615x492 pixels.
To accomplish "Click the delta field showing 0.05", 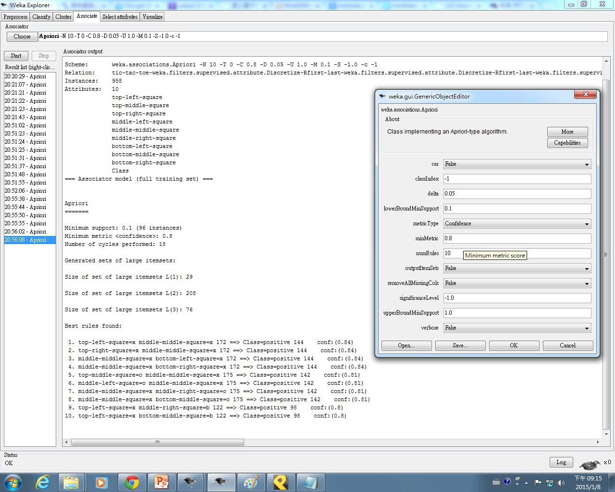I will pos(517,194).
